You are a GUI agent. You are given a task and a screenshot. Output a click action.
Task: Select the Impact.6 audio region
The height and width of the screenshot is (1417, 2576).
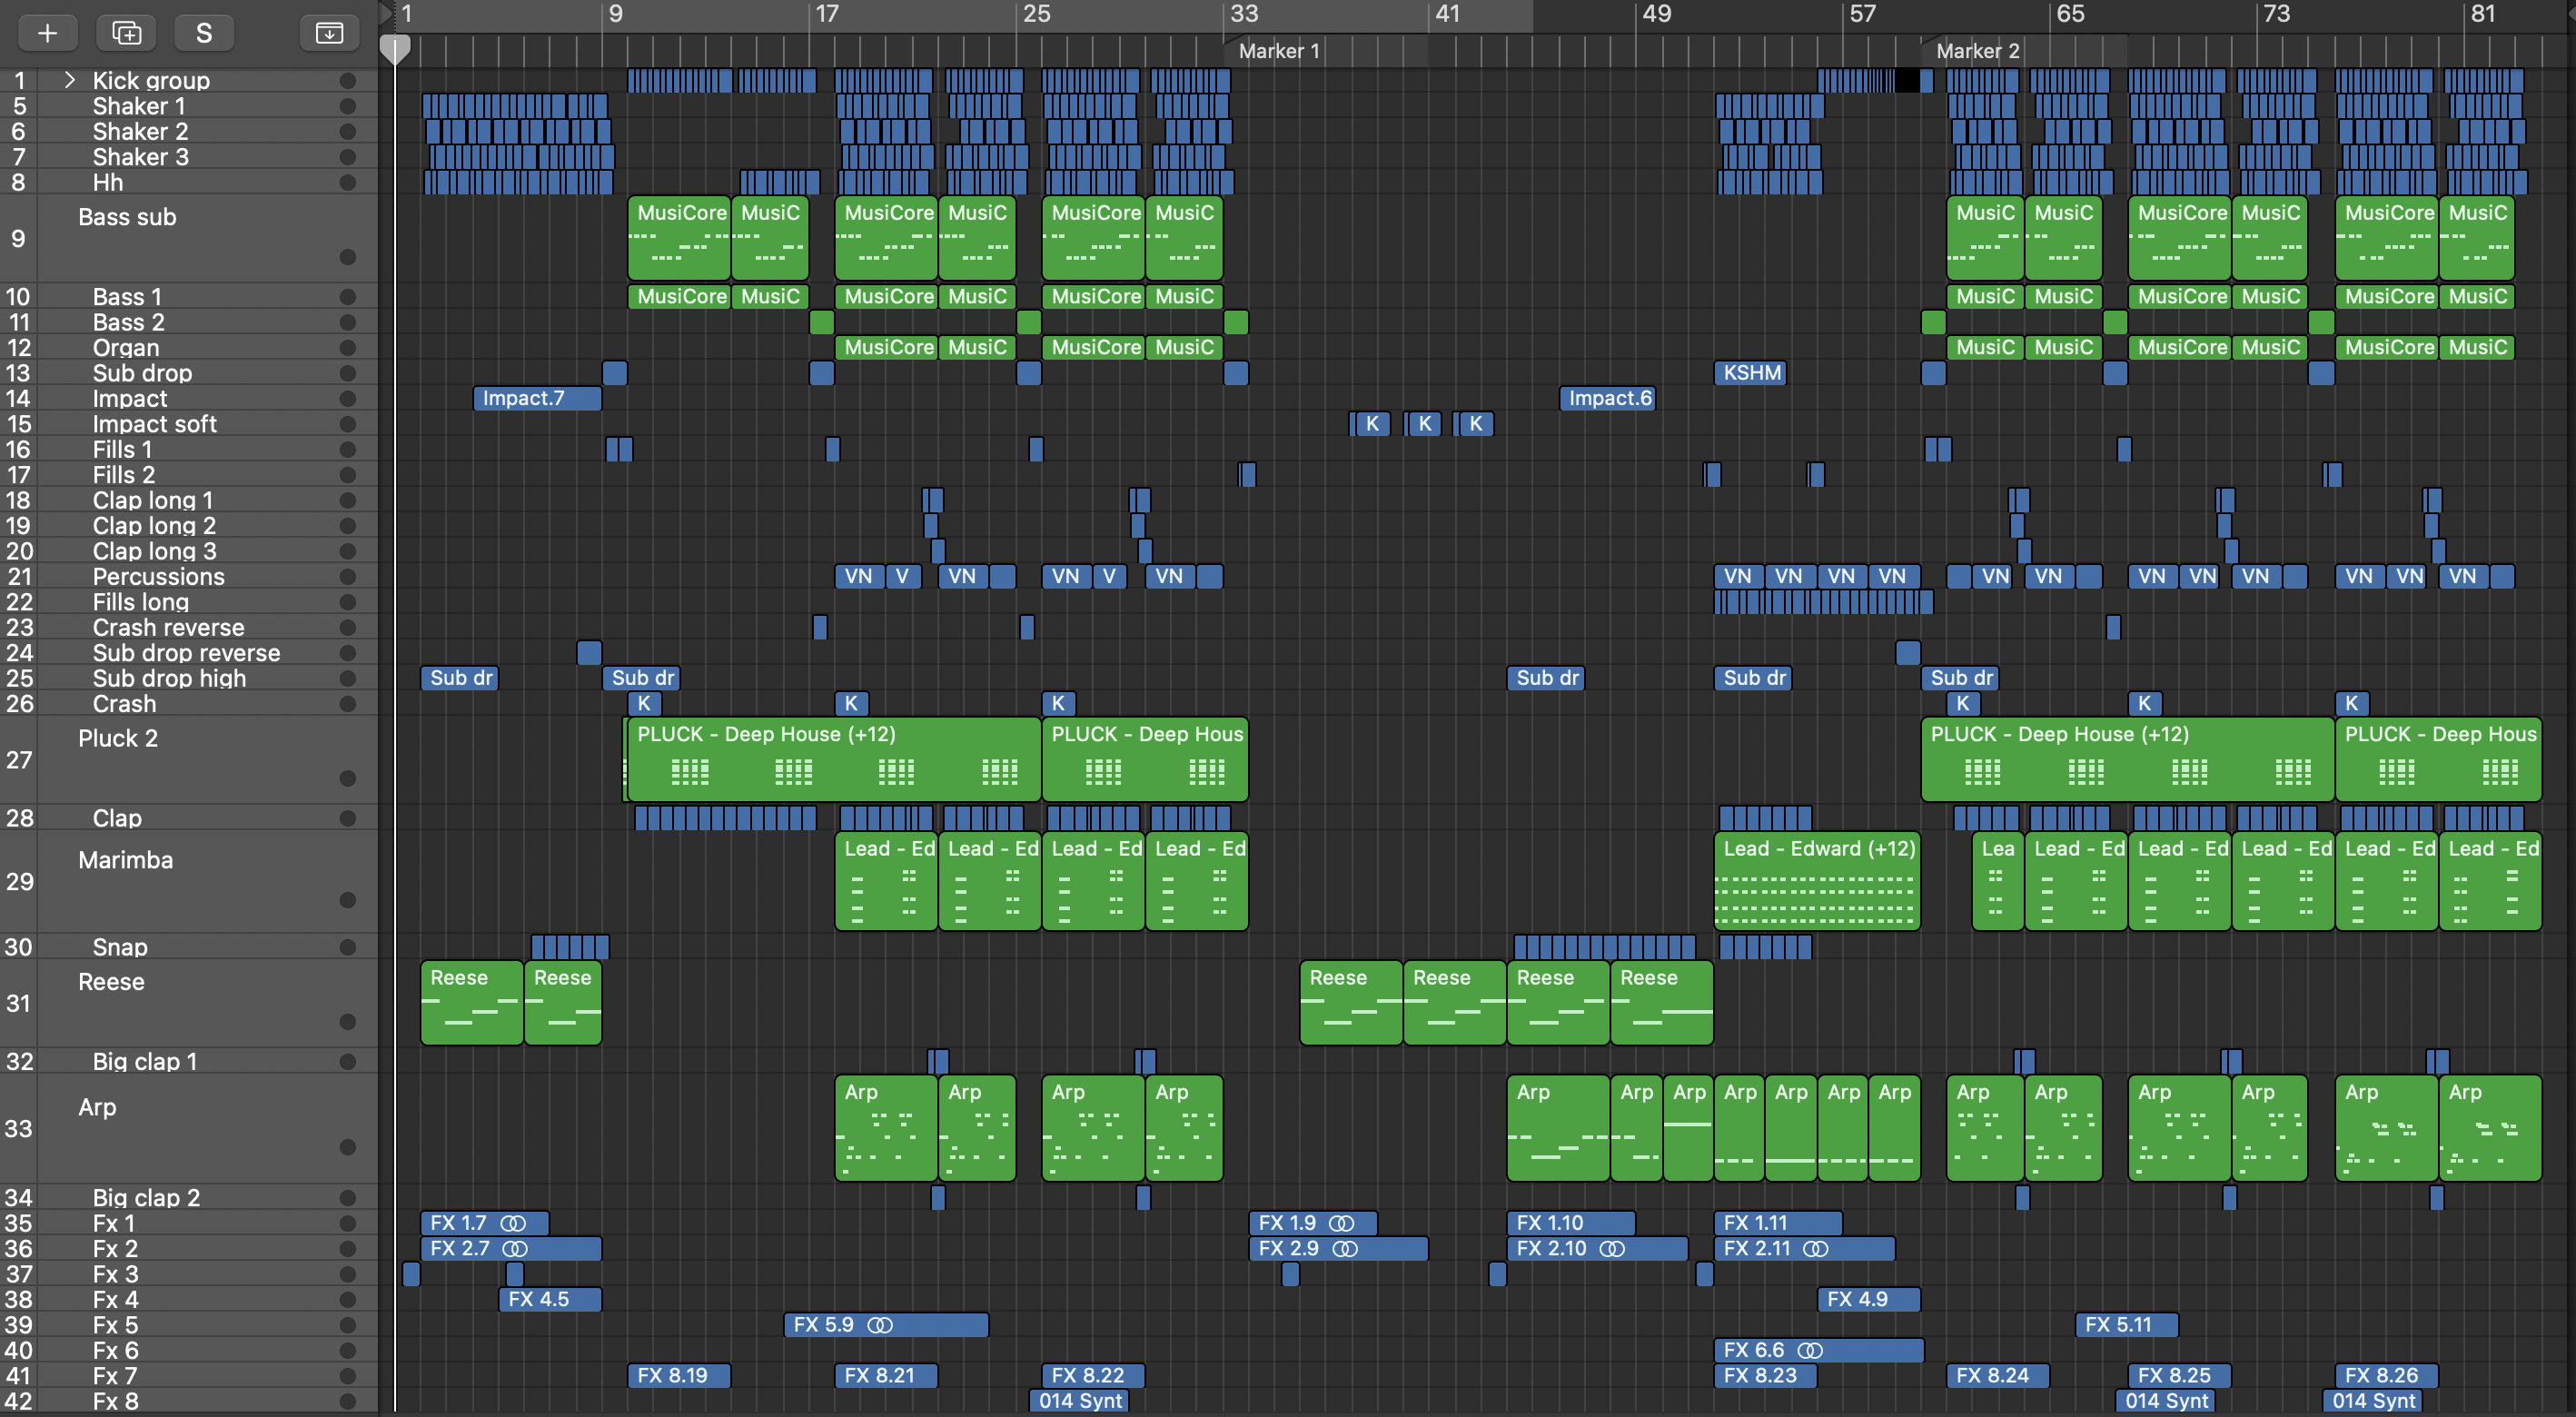1608,398
